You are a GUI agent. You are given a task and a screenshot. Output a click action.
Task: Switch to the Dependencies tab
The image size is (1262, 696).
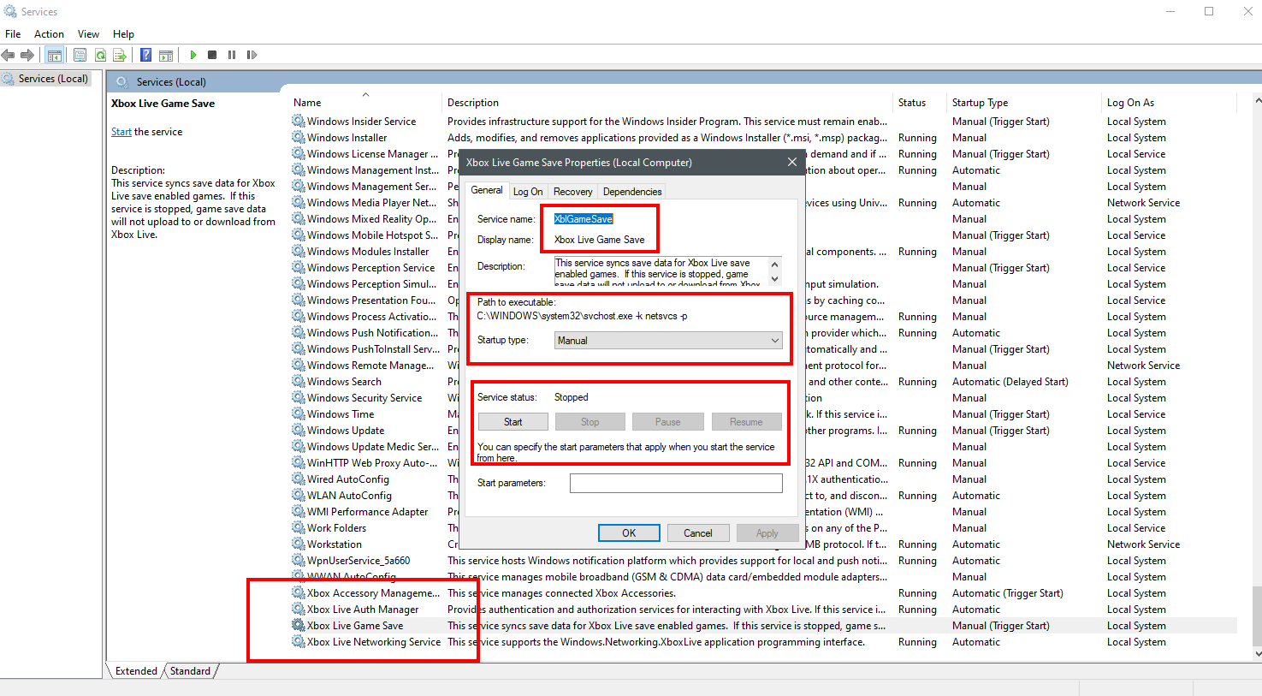coord(631,192)
